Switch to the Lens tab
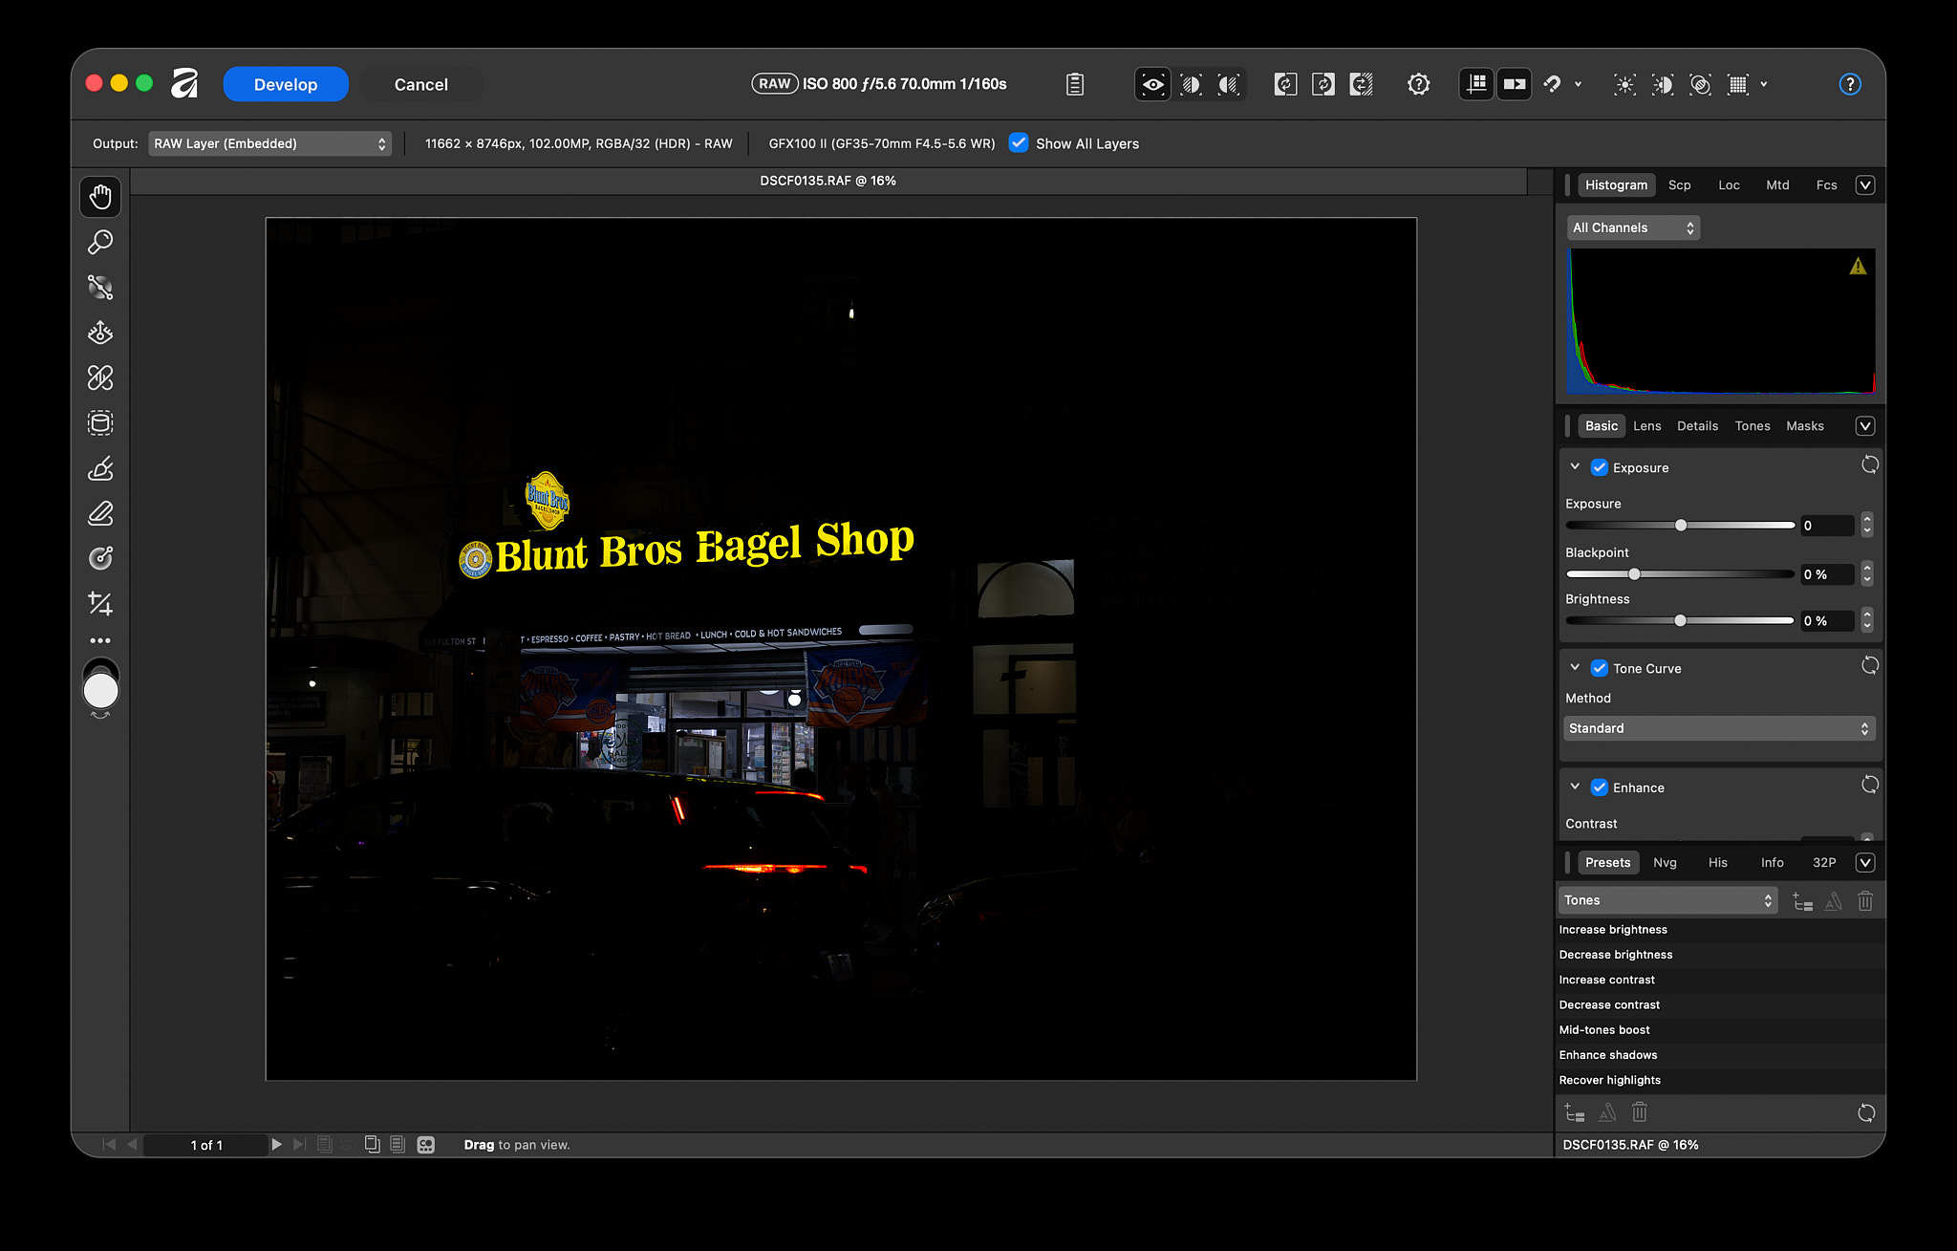This screenshot has height=1251, width=1957. pyautogui.click(x=1646, y=426)
